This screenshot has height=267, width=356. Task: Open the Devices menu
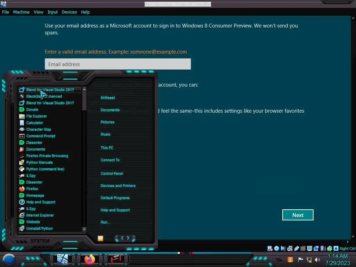tap(69, 12)
